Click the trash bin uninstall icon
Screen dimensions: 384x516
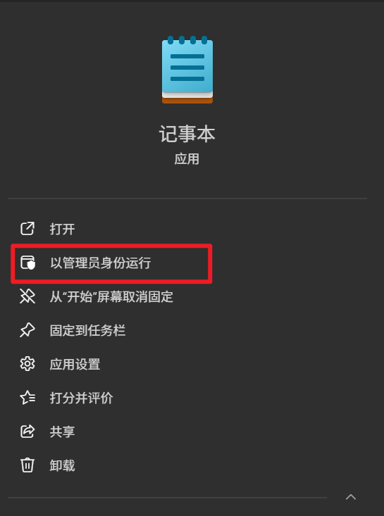pyautogui.click(x=27, y=465)
